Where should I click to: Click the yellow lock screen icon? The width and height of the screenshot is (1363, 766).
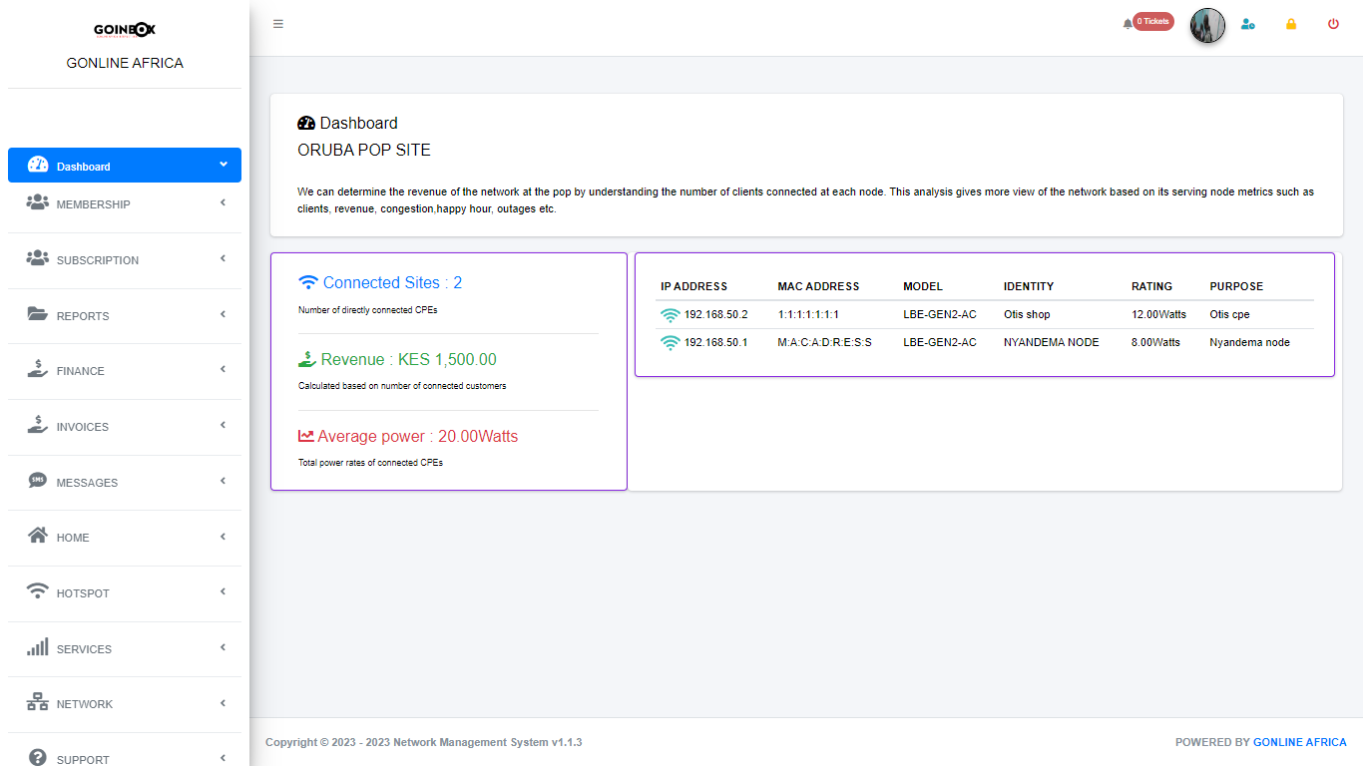pos(1291,24)
